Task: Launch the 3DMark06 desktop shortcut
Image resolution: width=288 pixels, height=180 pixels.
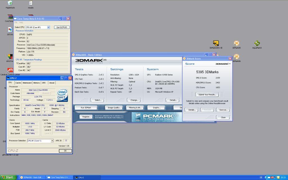Action: click(236, 57)
